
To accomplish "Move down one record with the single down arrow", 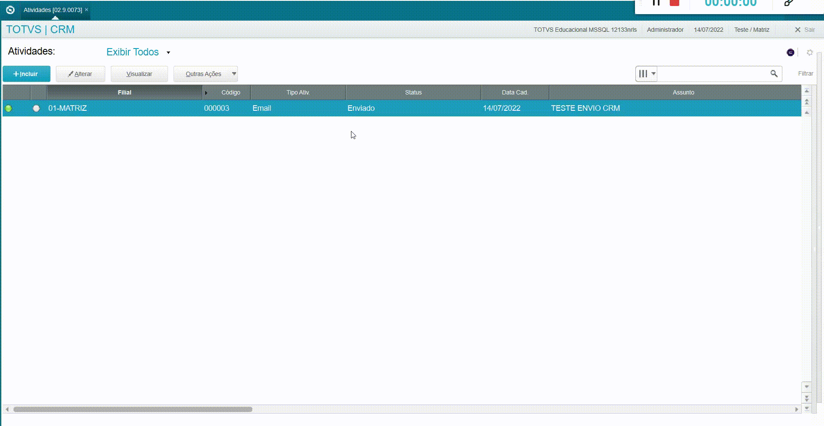I will tap(807, 386).
